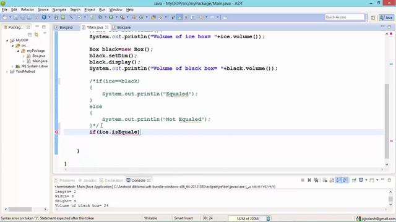The width and height of the screenshot is (396, 222).
Task: Click the Forward navigation arrow icon
Action: (x=212, y=17)
